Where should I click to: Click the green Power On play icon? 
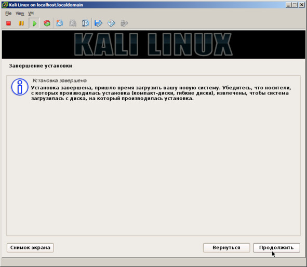[x=34, y=23]
